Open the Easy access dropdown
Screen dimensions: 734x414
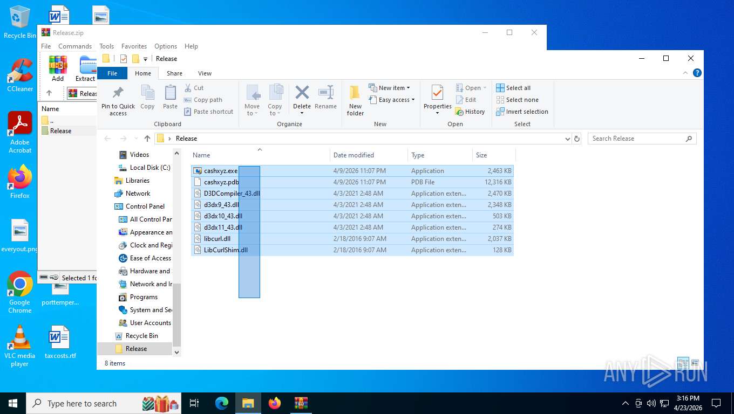click(x=392, y=100)
